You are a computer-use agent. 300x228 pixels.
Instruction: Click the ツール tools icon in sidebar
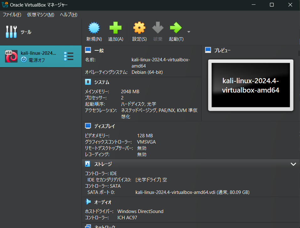tap(11, 32)
